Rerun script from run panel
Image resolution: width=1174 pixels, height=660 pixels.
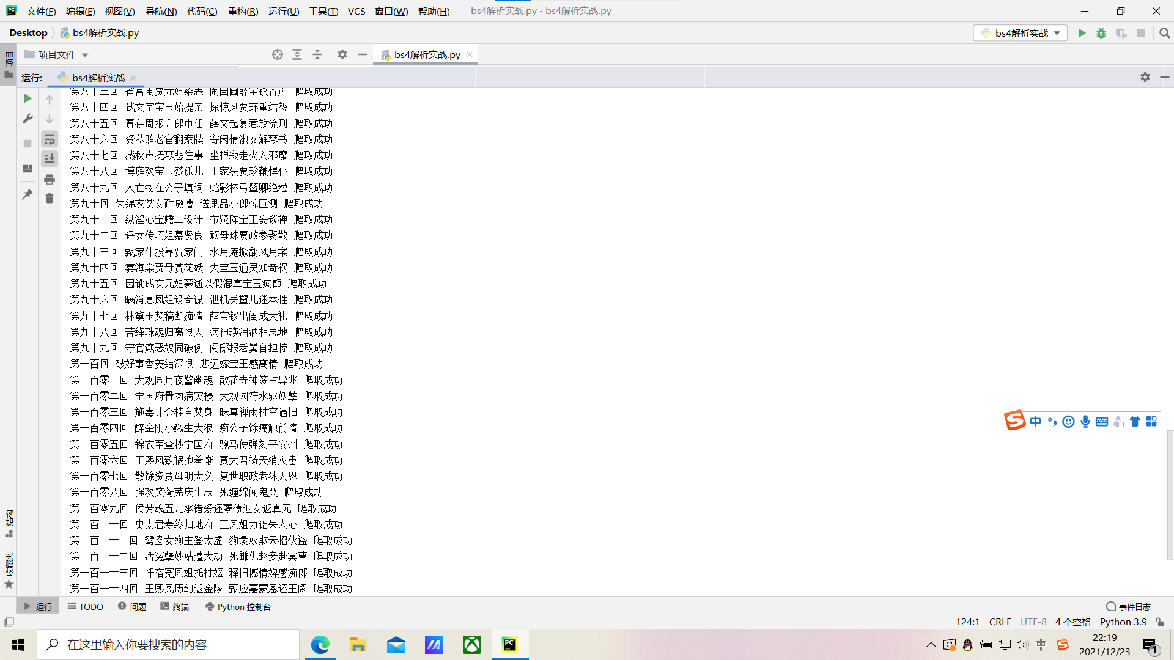[x=28, y=98]
